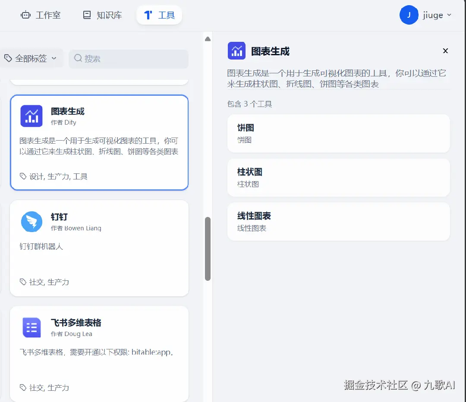The image size is (466, 402).
Task: Select the 工具 tab
Action: point(159,15)
